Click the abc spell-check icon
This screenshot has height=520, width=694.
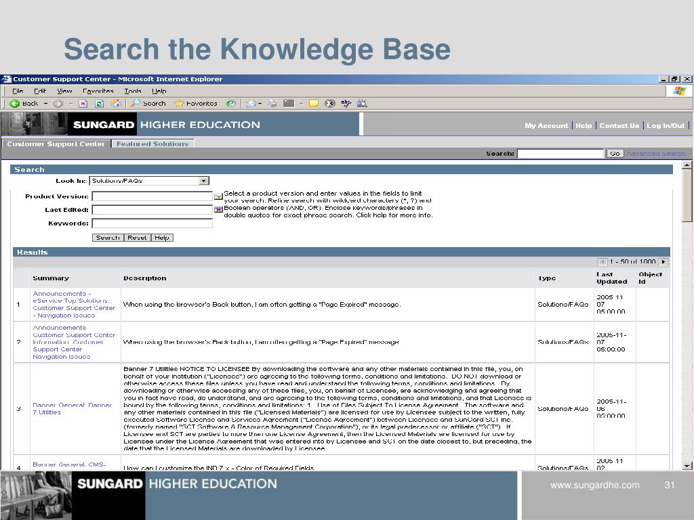point(346,104)
